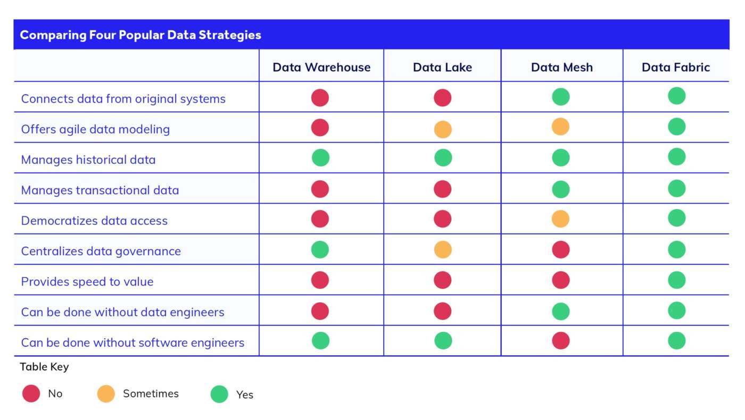Select the Data Warehouse column header

pos(321,67)
